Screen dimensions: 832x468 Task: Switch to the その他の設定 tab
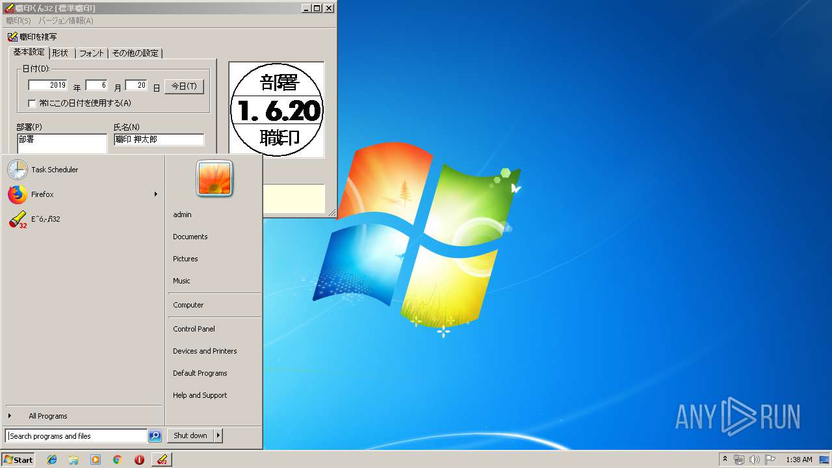tap(135, 53)
